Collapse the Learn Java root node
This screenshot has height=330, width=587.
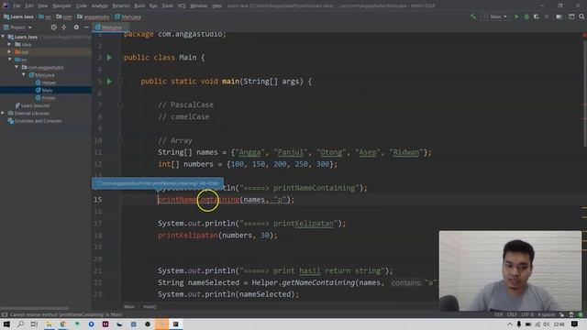pyautogui.click(x=4, y=37)
